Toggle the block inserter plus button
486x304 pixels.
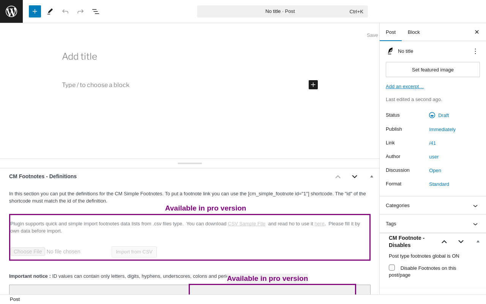coord(35,11)
